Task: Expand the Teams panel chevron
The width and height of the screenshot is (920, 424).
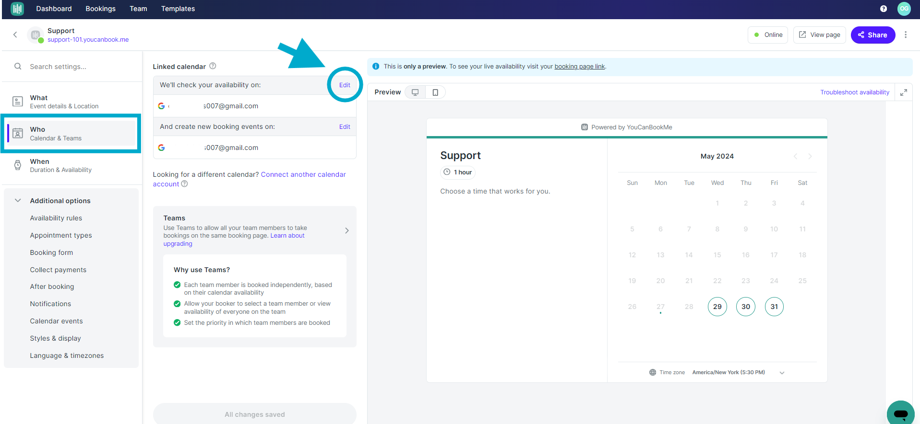Action: tap(346, 230)
